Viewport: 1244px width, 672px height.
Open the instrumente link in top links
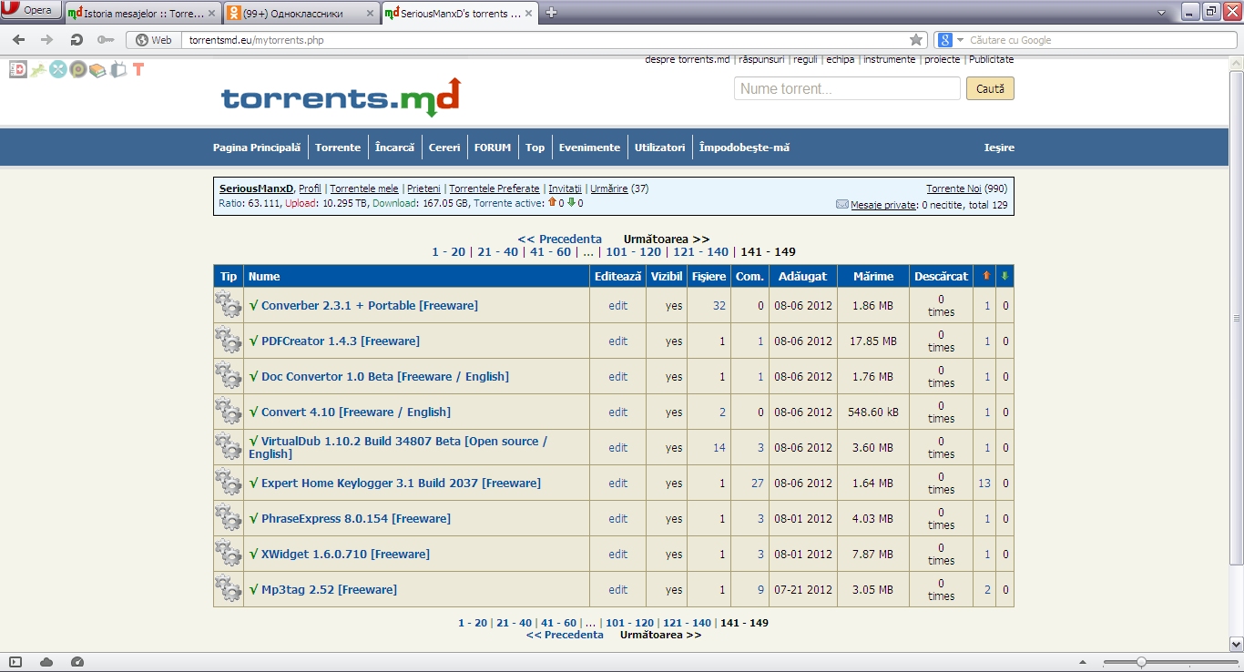coord(890,59)
